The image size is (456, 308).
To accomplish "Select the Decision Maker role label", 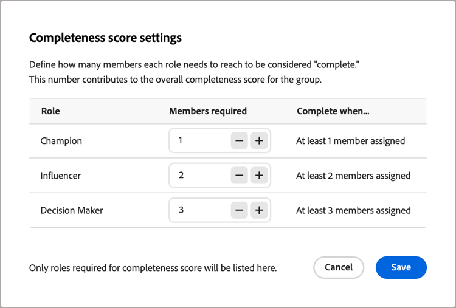I will click(72, 210).
